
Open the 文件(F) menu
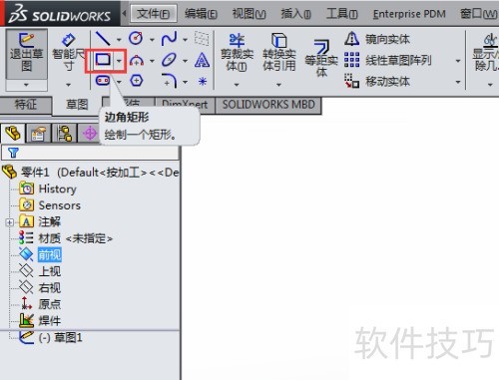[154, 14]
